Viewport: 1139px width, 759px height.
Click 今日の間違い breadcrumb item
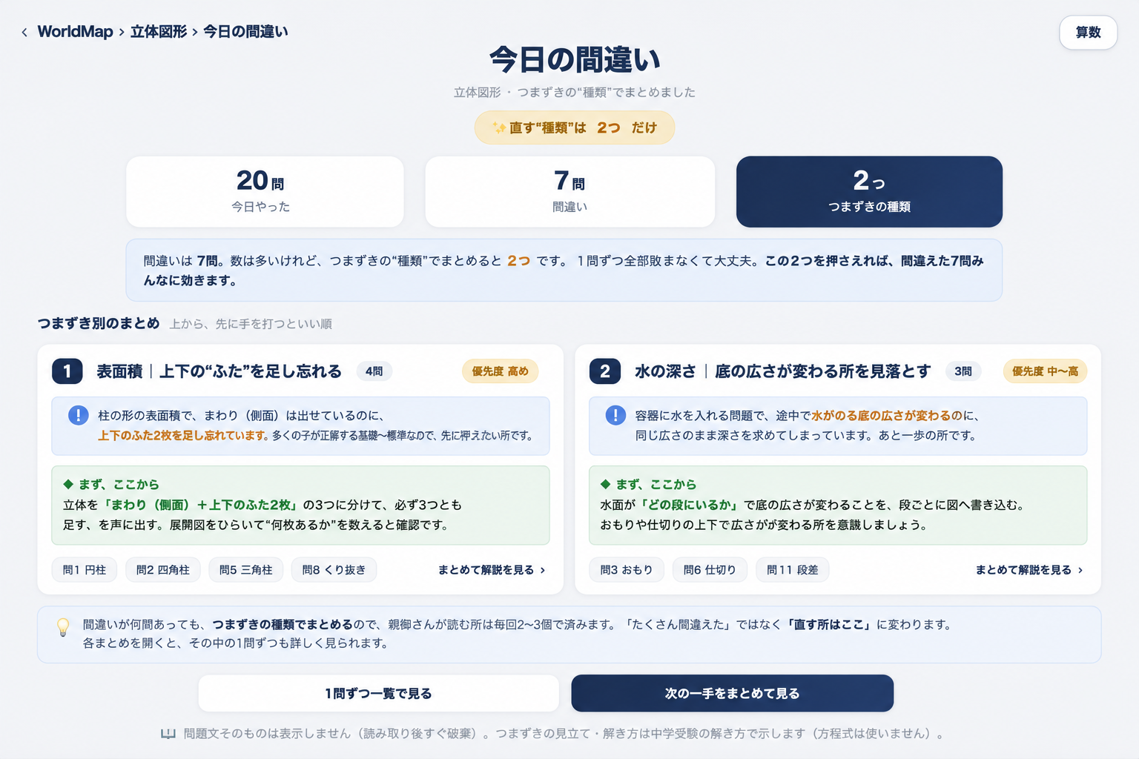point(245,32)
